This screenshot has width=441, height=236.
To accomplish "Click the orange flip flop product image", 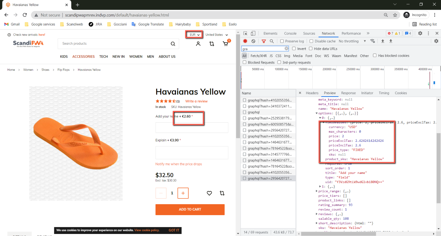I will [x=76, y=143].
